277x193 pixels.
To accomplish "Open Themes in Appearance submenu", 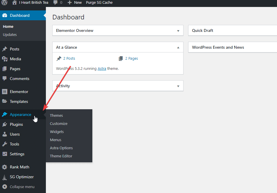I will (56, 115).
